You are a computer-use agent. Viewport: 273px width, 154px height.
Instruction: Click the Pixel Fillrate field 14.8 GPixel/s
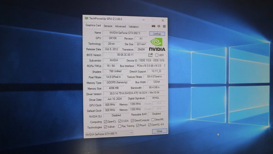pyautogui.click(x=113, y=77)
